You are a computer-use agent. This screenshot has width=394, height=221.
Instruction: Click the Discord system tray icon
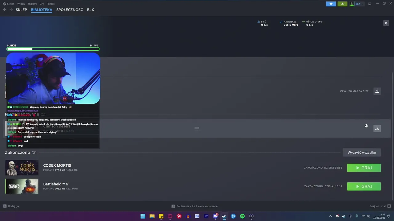337,216
